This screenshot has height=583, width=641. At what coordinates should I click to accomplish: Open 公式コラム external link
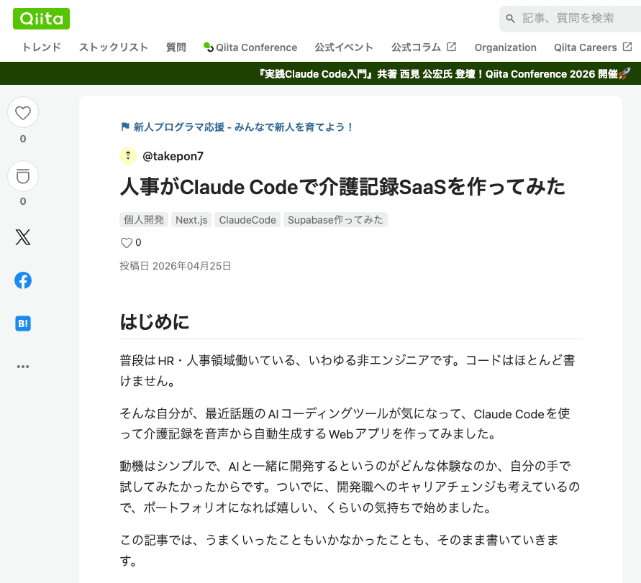tap(424, 47)
